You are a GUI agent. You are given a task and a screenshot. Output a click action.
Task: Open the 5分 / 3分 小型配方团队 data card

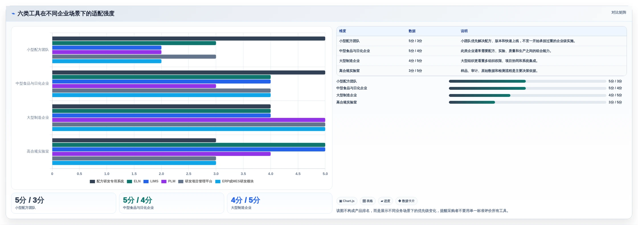point(64,203)
